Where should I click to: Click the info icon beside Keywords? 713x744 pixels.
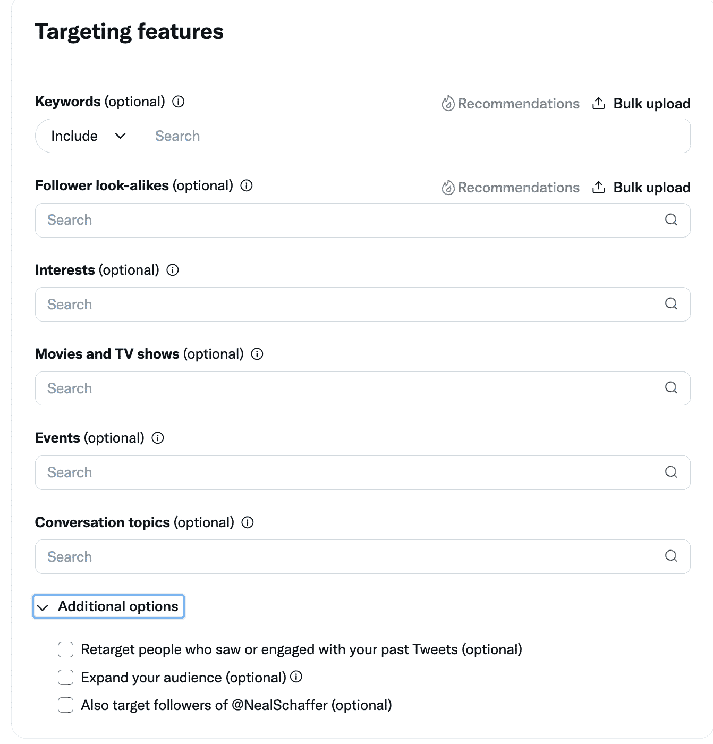tap(179, 102)
